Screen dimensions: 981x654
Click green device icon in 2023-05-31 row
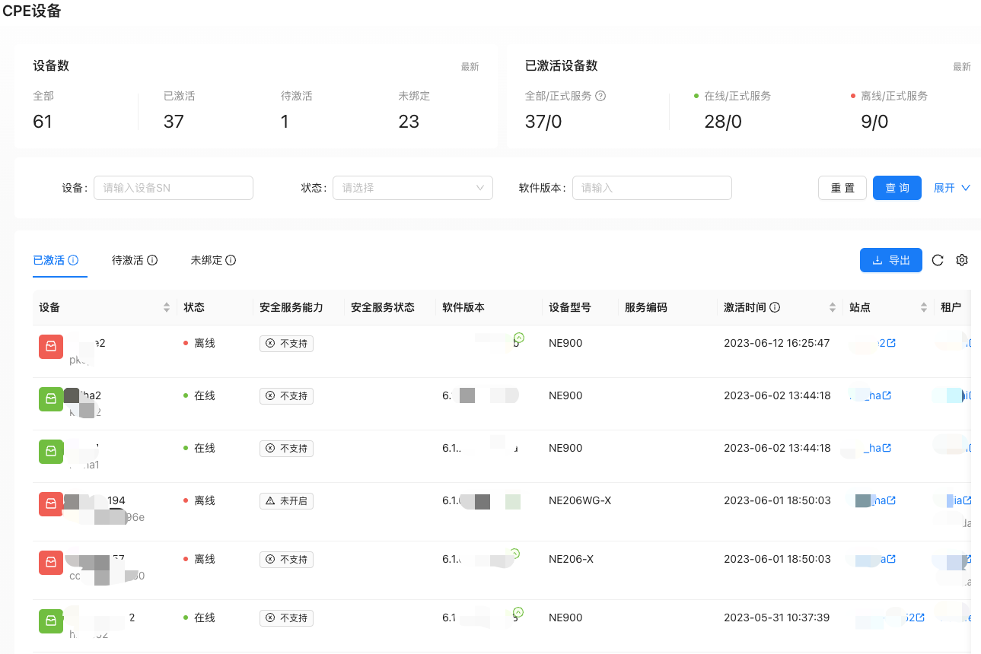(51, 621)
